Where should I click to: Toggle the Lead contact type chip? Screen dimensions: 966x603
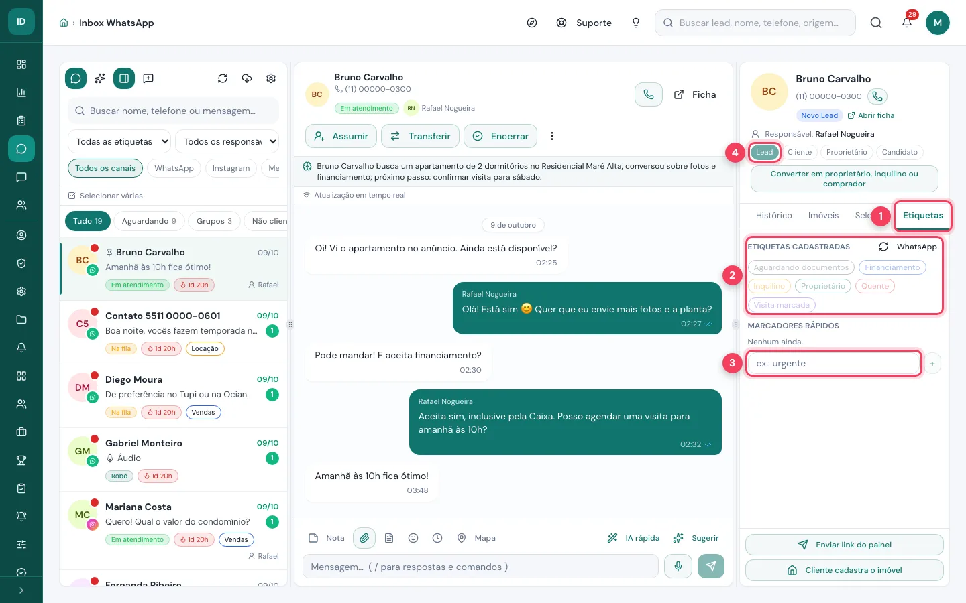tap(765, 152)
